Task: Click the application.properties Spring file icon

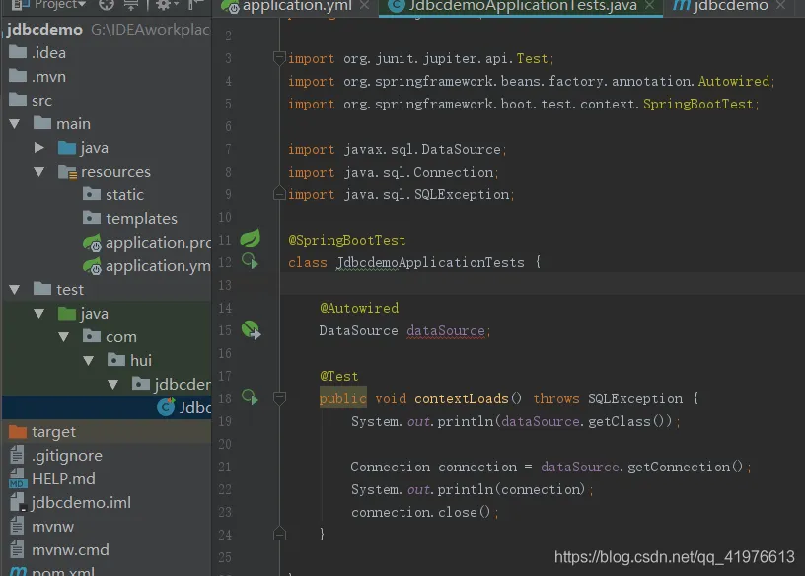Action: (x=93, y=243)
